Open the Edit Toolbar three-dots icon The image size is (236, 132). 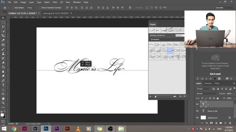(x=3, y=107)
